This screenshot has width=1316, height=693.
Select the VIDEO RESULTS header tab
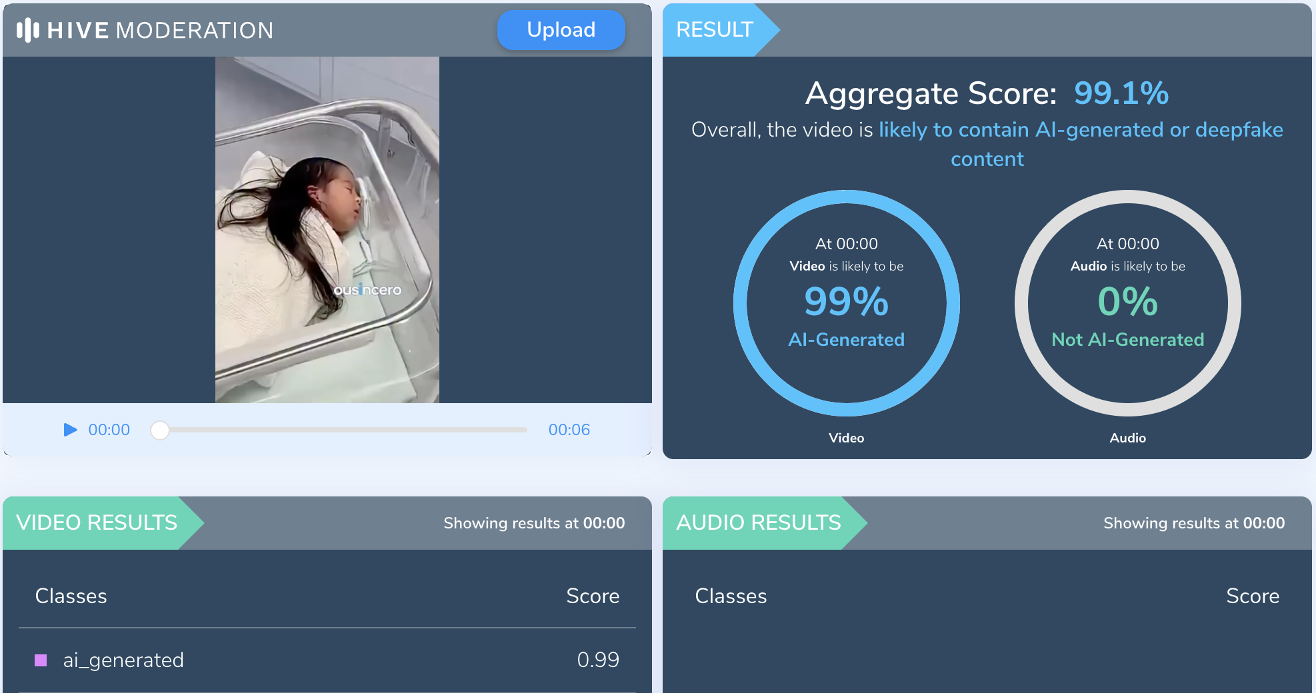97,523
